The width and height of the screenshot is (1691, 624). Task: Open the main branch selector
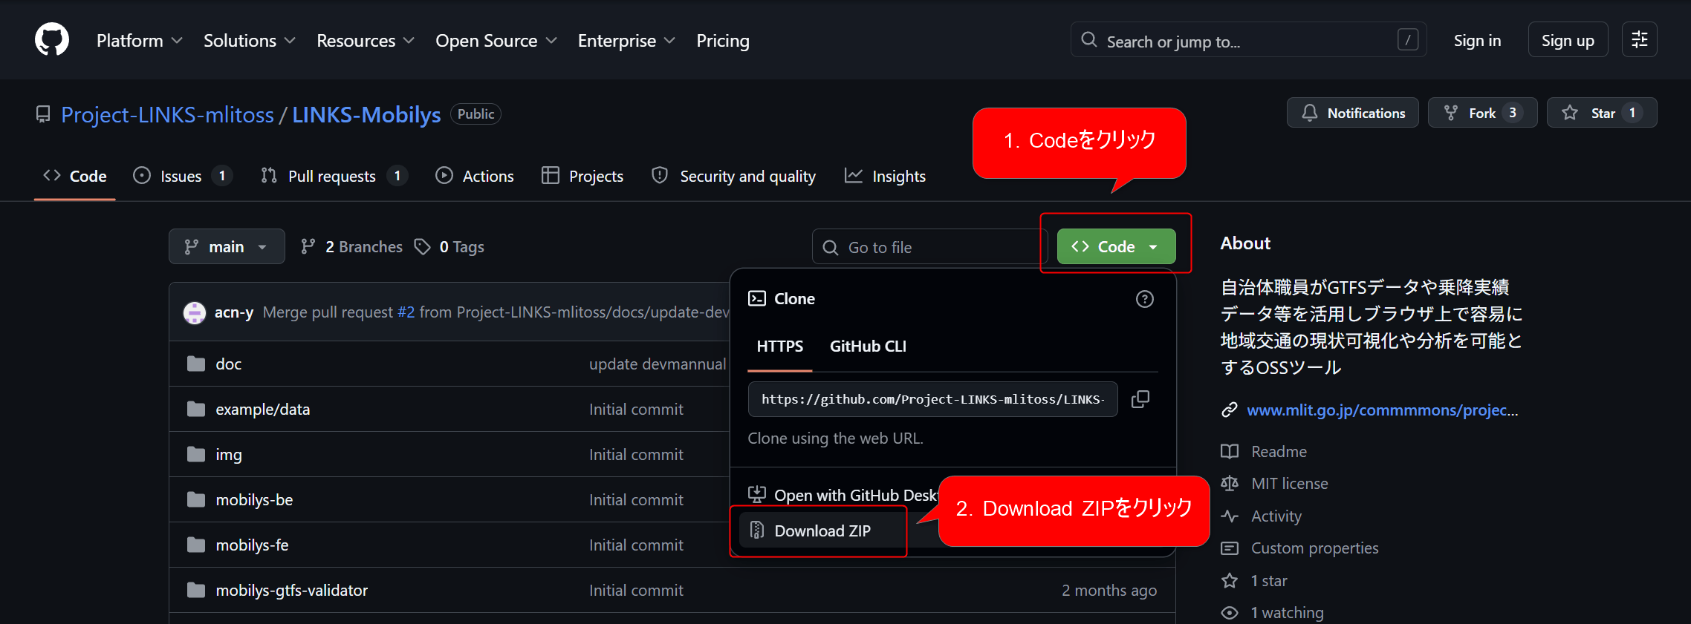227,246
